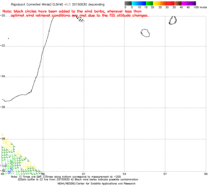
Task: Click the '-24' latitude axis label
Action: click(x=2, y=76)
